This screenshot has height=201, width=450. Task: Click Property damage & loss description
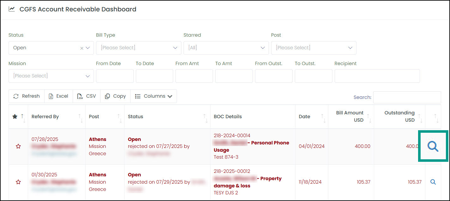248,182
